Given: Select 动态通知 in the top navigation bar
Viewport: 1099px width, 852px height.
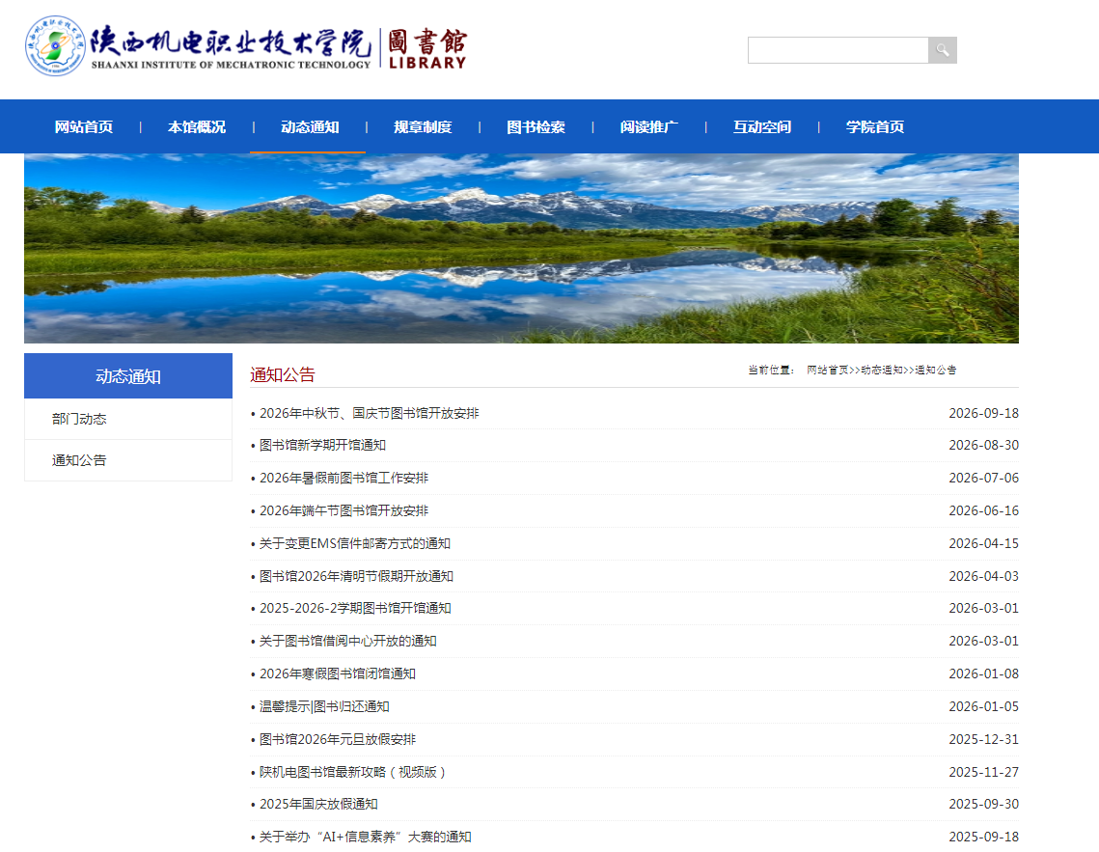Looking at the screenshot, I should [x=310, y=126].
